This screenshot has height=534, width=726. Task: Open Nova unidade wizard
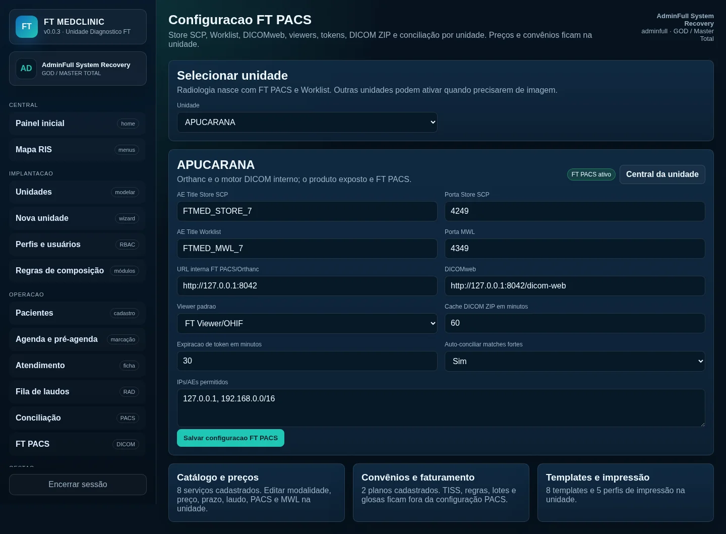pos(77,218)
